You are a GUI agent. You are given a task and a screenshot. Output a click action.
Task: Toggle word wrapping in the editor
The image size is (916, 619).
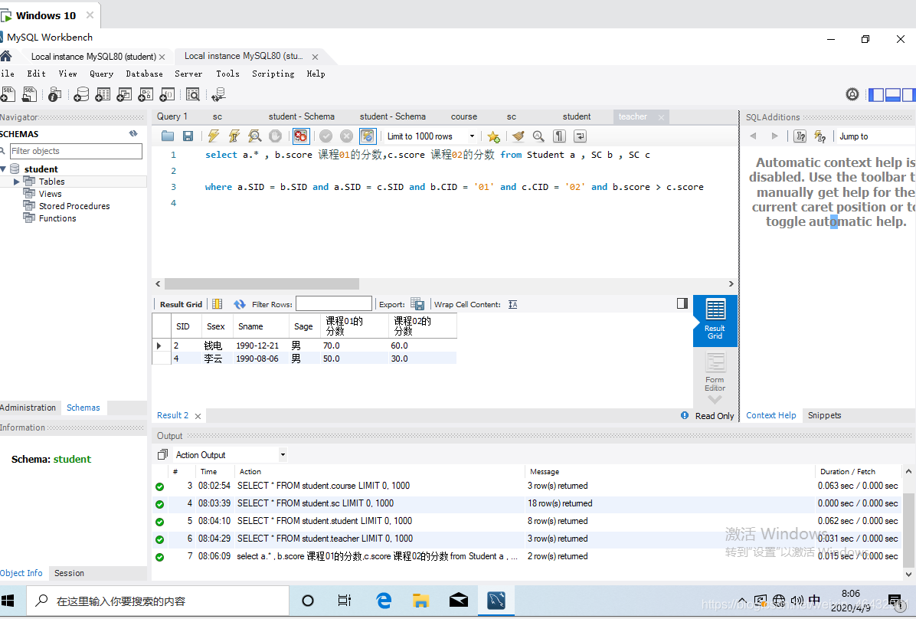coord(580,136)
